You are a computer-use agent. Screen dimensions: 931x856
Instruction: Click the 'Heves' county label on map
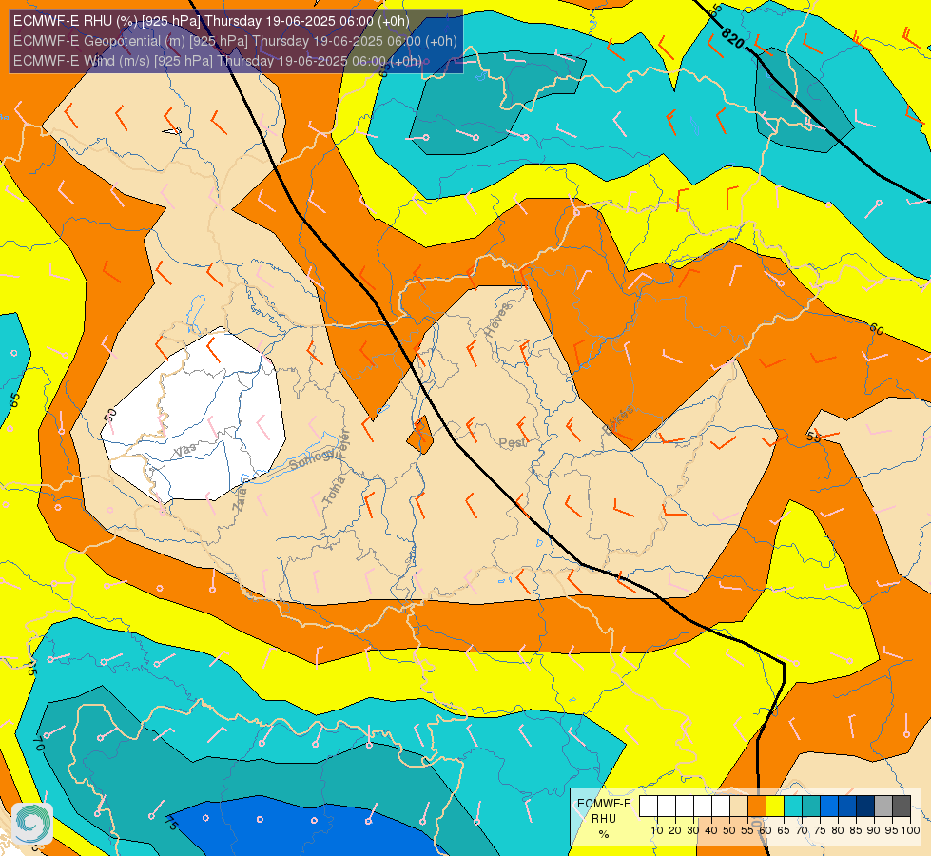[x=497, y=321]
